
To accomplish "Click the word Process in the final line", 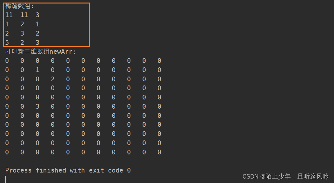I will point(18,170).
